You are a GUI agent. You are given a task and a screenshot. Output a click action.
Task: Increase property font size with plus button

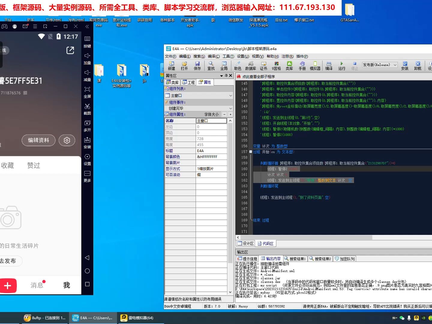tap(230, 114)
